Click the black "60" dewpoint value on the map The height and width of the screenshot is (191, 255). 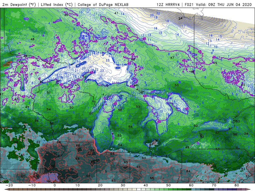226,173
